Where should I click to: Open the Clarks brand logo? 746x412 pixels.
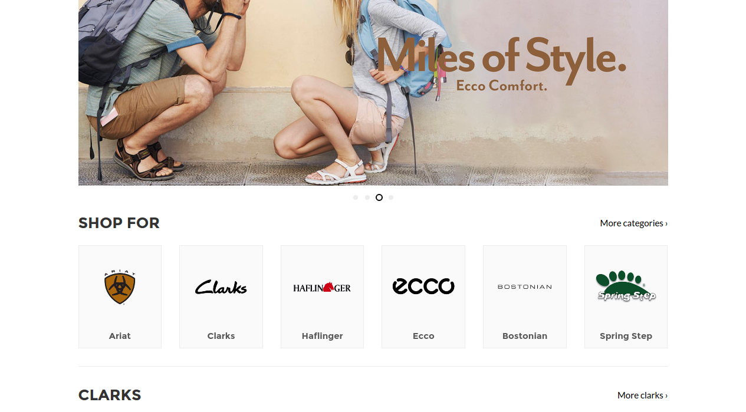221,287
